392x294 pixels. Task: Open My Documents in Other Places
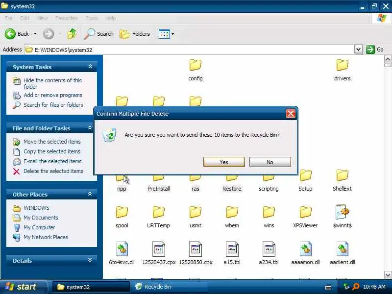point(41,218)
